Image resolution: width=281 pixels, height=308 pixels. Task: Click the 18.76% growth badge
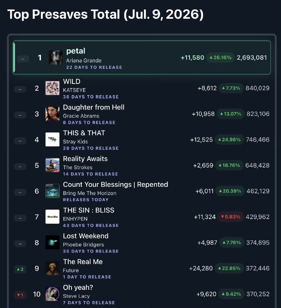pyautogui.click(x=229, y=165)
